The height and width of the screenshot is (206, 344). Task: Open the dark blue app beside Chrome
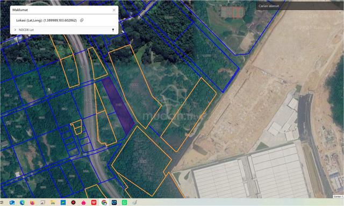coord(114,202)
